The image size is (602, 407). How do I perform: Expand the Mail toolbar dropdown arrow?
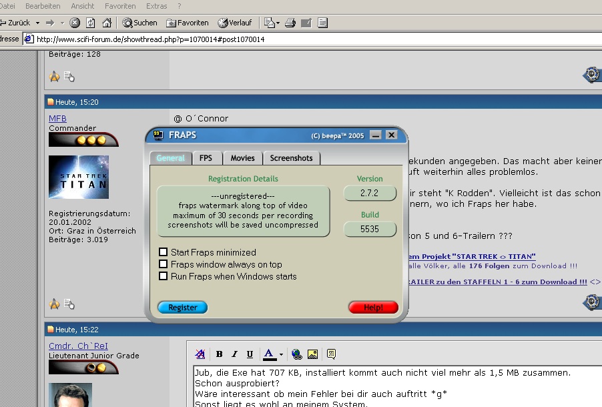[277, 23]
